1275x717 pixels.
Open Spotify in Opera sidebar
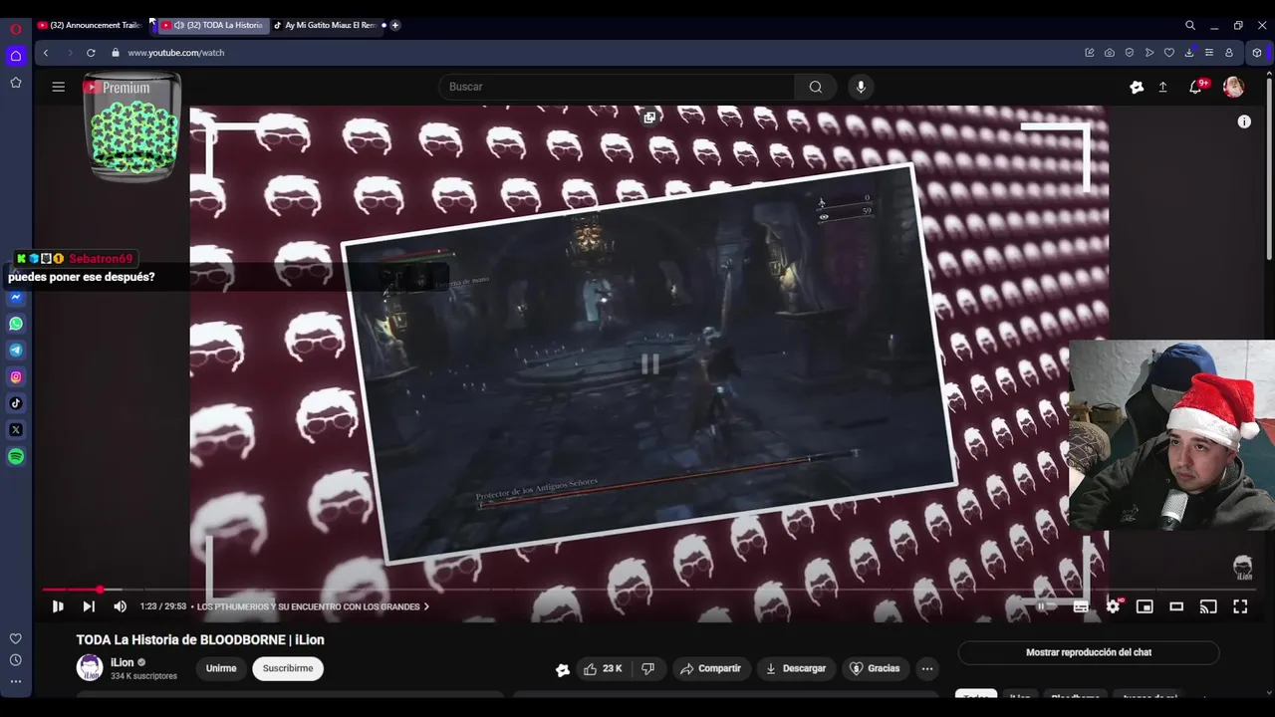pyautogui.click(x=16, y=457)
